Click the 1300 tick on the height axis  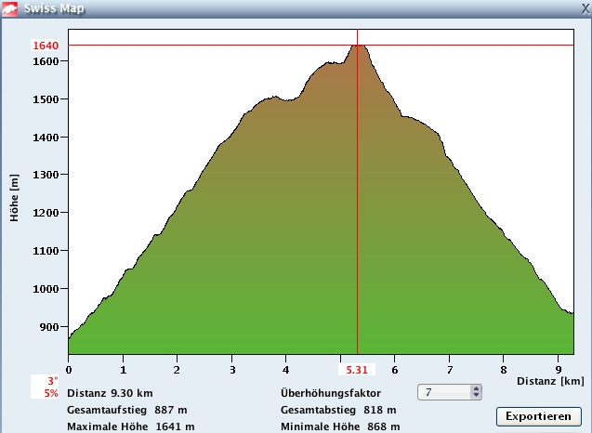pyautogui.click(x=46, y=175)
